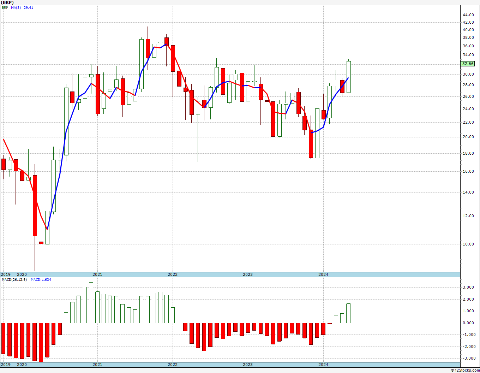Image resolution: width=480 pixels, height=373 pixels.
Task: Select 2024 on the price chart time axis
Action: tap(323, 274)
